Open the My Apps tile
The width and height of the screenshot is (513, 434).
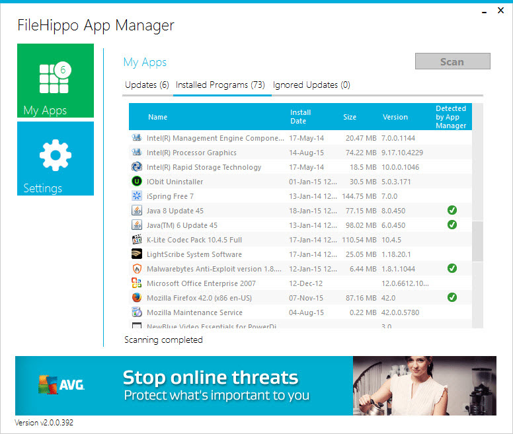(x=56, y=81)
